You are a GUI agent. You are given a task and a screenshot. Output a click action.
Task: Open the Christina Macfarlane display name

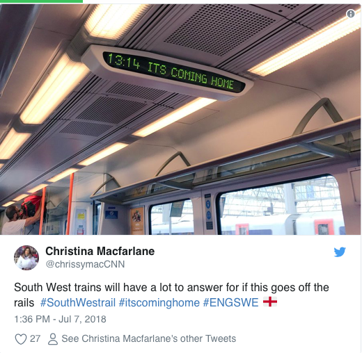100,251
